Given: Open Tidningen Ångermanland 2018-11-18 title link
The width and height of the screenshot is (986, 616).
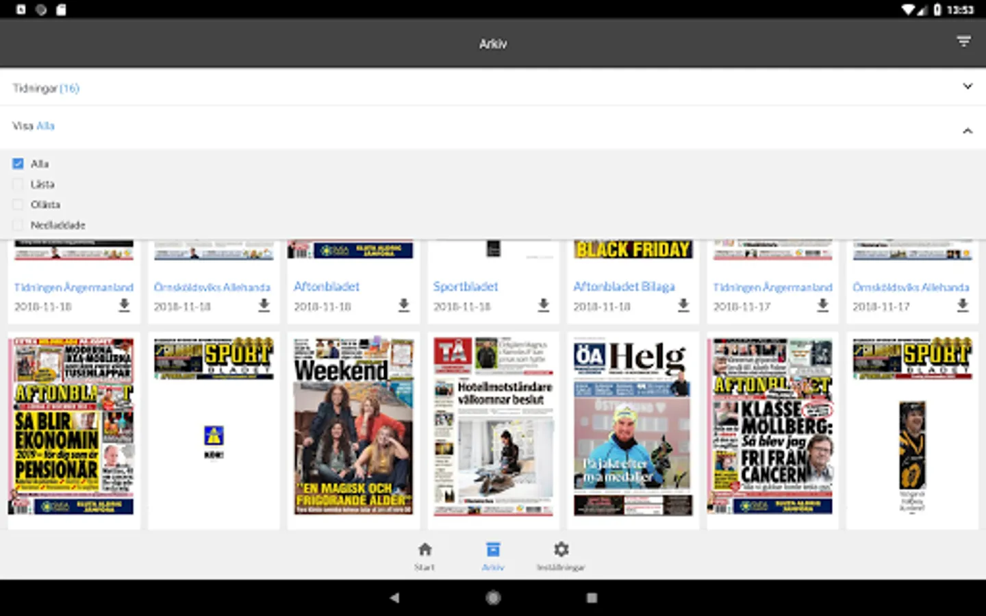Looking at the screenshot, I should (74, 287).
